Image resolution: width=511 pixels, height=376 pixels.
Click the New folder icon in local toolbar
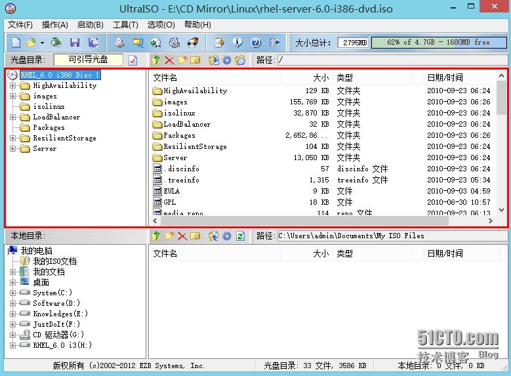click(169, 236)
